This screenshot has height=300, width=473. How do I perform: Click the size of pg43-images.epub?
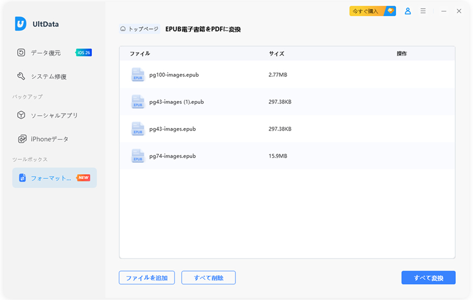(x=280, y=129)
